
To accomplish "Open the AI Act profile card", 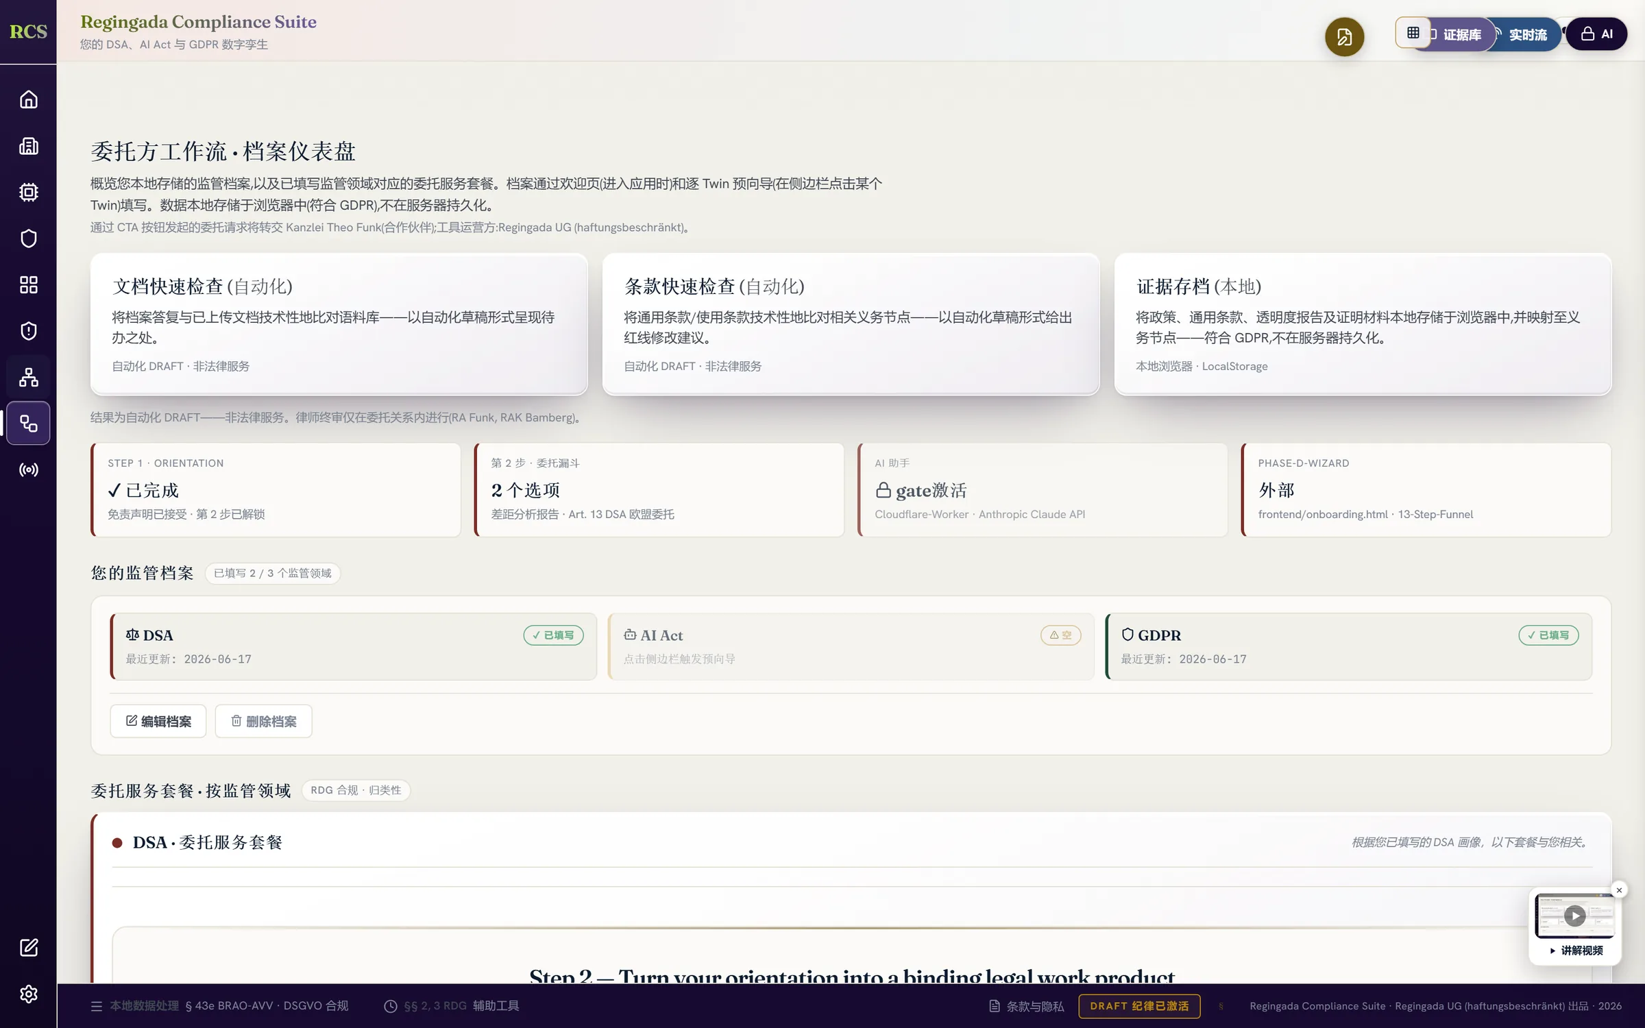I will (x=851, y=646).
